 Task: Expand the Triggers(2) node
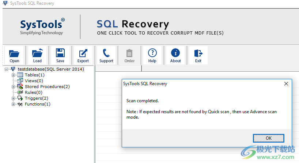(13, 98)
